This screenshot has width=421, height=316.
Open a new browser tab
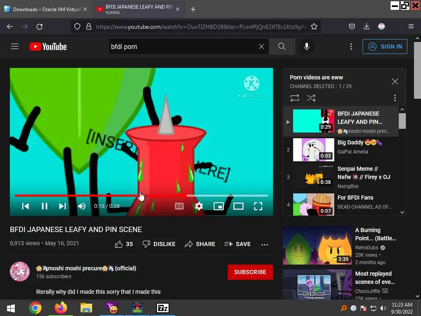point(193,9)
